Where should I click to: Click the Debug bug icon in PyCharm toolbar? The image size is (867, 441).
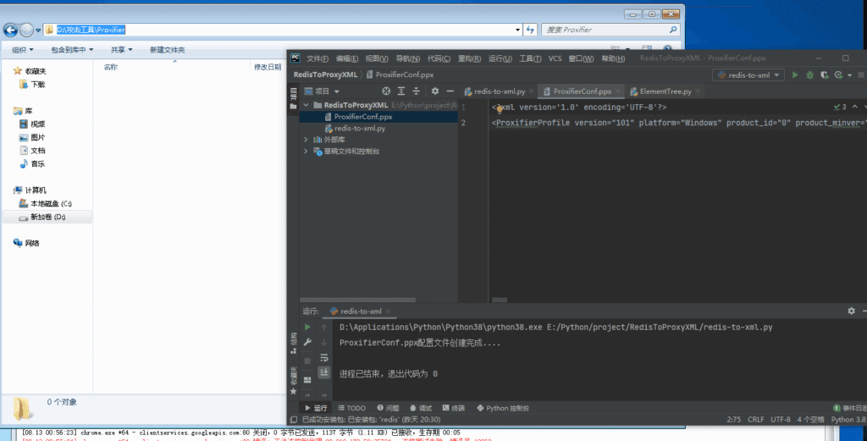[809, 74]
